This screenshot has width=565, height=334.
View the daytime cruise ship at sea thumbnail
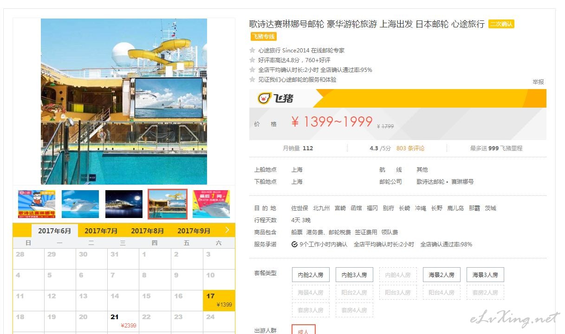click(80, 204)
